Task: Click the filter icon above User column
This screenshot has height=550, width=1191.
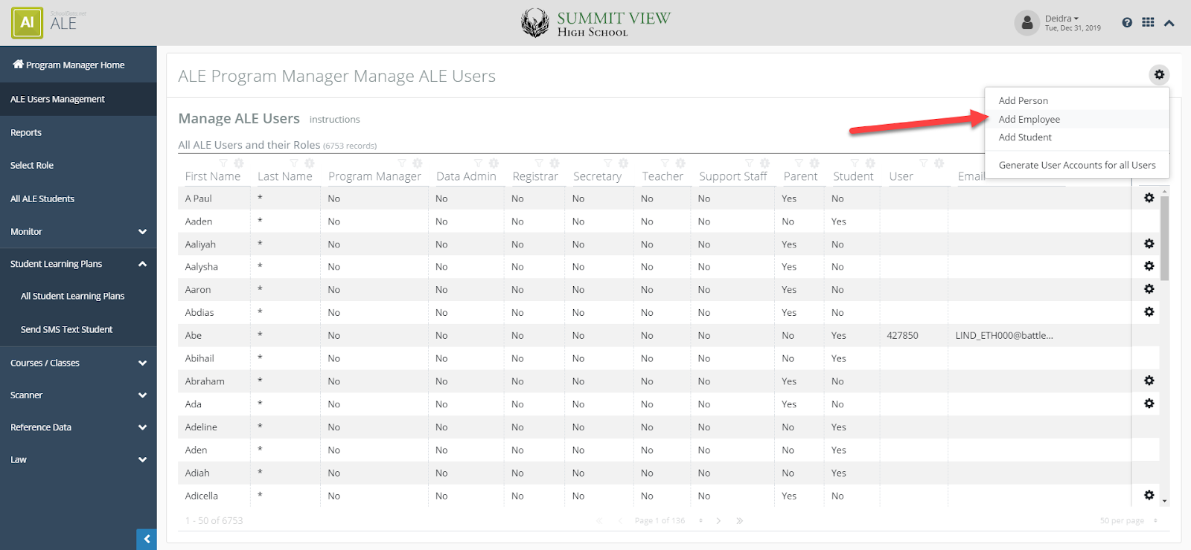Action: click(923, 163)
